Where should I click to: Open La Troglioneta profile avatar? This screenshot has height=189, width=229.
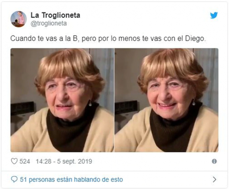pos(18,19)
